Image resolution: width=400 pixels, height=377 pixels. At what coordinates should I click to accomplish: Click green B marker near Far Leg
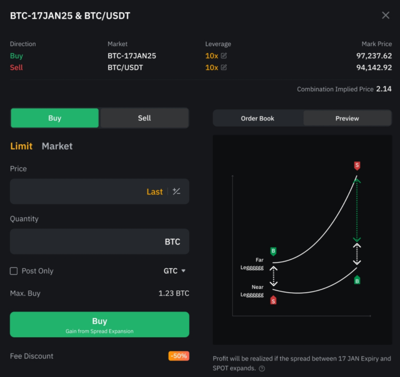(x=273, y=251)
